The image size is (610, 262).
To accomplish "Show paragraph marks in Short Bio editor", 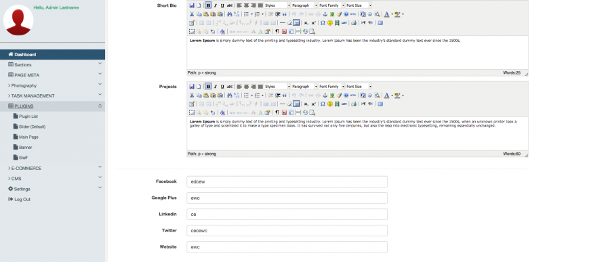I will 277,31.
